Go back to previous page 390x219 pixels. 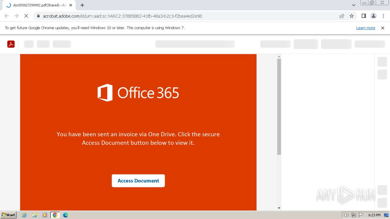[7, 16]
